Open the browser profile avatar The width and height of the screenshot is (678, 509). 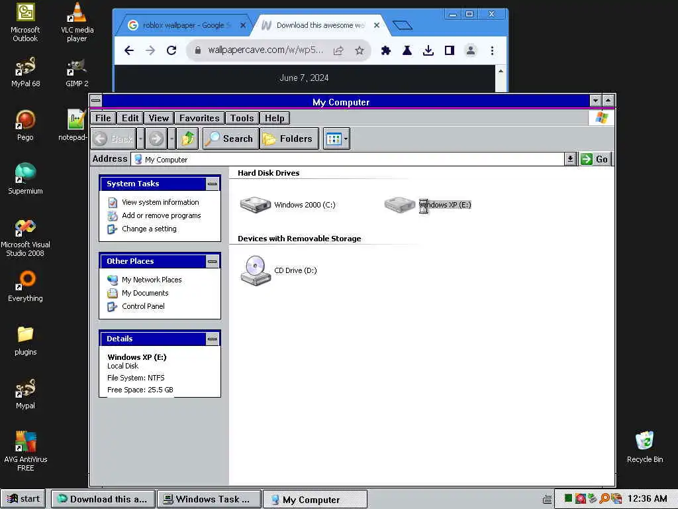[471, 50]
